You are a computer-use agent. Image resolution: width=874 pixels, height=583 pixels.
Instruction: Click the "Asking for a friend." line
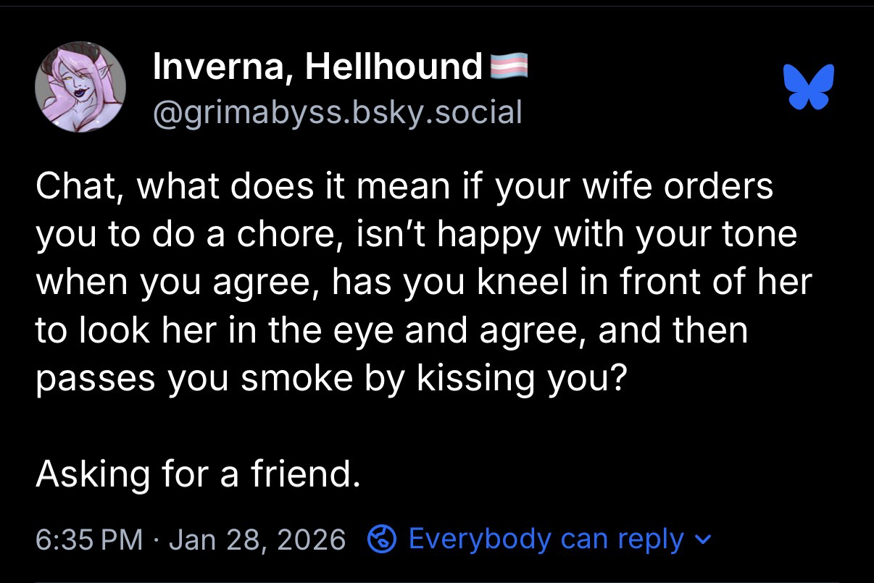tap(197, 474)
